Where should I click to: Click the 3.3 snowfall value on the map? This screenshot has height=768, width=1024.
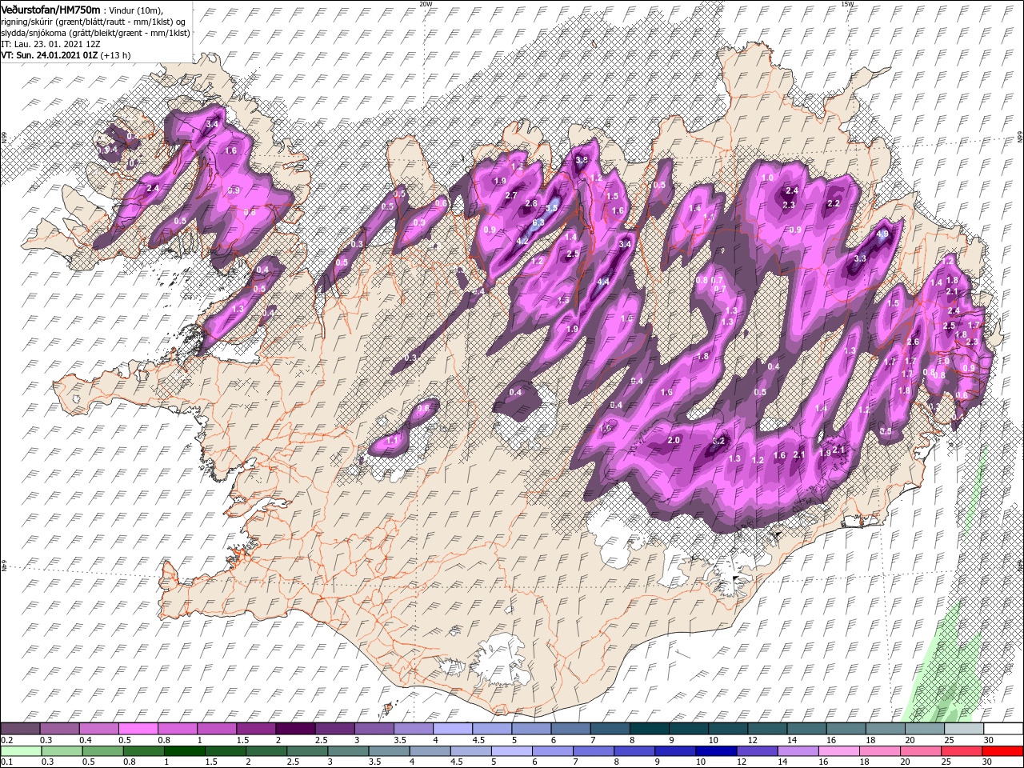click(861, 258)
